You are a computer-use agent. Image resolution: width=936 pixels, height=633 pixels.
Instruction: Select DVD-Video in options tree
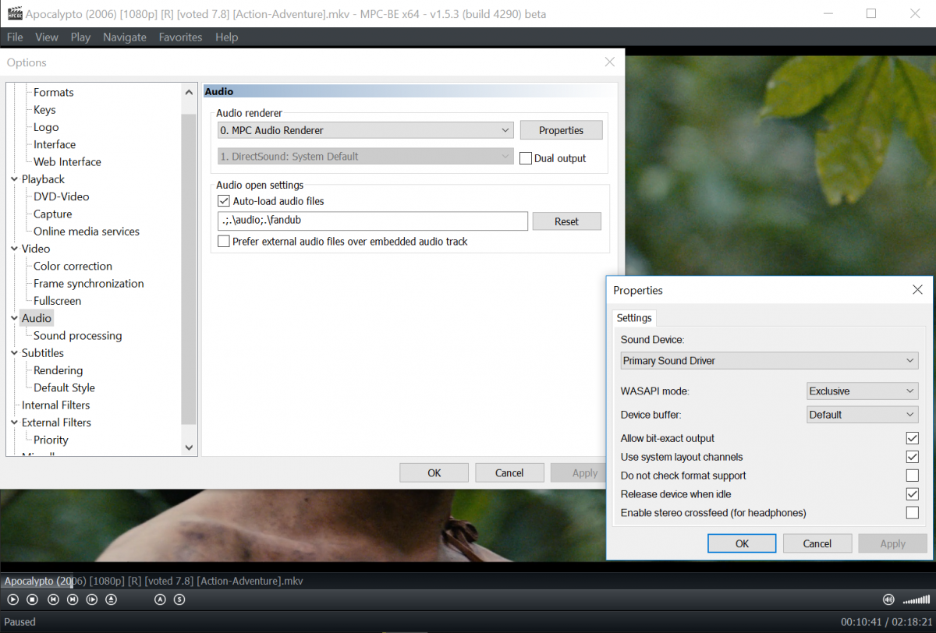(x=62, y=196)
